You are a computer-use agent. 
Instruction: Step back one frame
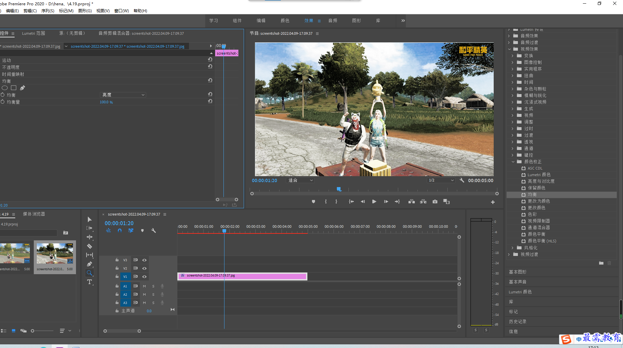pos(363,202)
